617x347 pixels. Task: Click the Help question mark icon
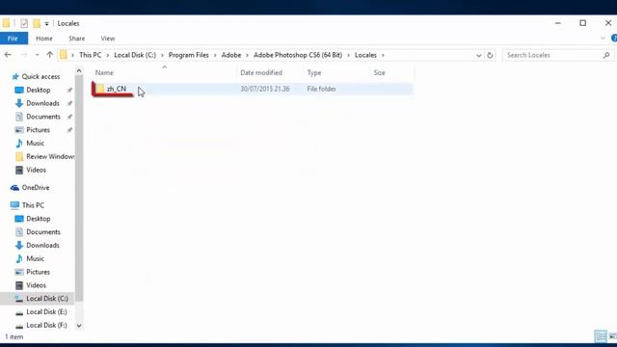[x=614, y=39]
